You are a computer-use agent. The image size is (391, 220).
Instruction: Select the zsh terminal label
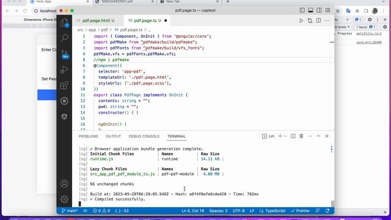(268, 136)
